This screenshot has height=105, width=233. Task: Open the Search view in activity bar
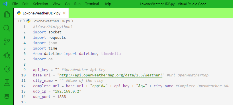[7, 28]
